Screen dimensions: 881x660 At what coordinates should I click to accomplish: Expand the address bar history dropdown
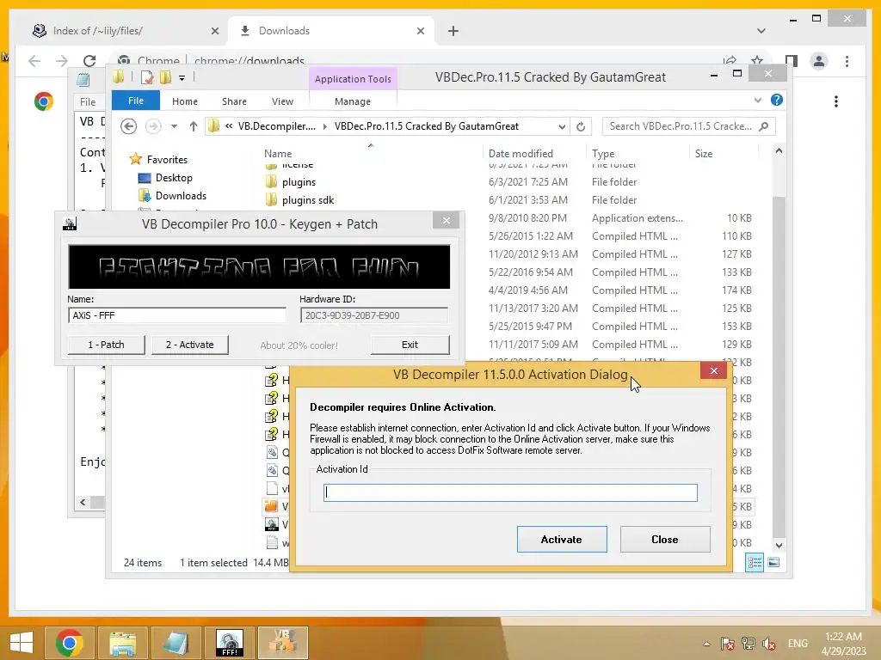click(x=562, y=127)
